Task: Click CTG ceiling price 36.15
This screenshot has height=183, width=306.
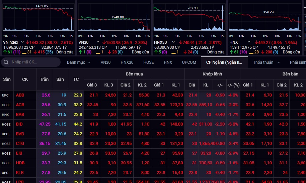Action: [45, 144]
